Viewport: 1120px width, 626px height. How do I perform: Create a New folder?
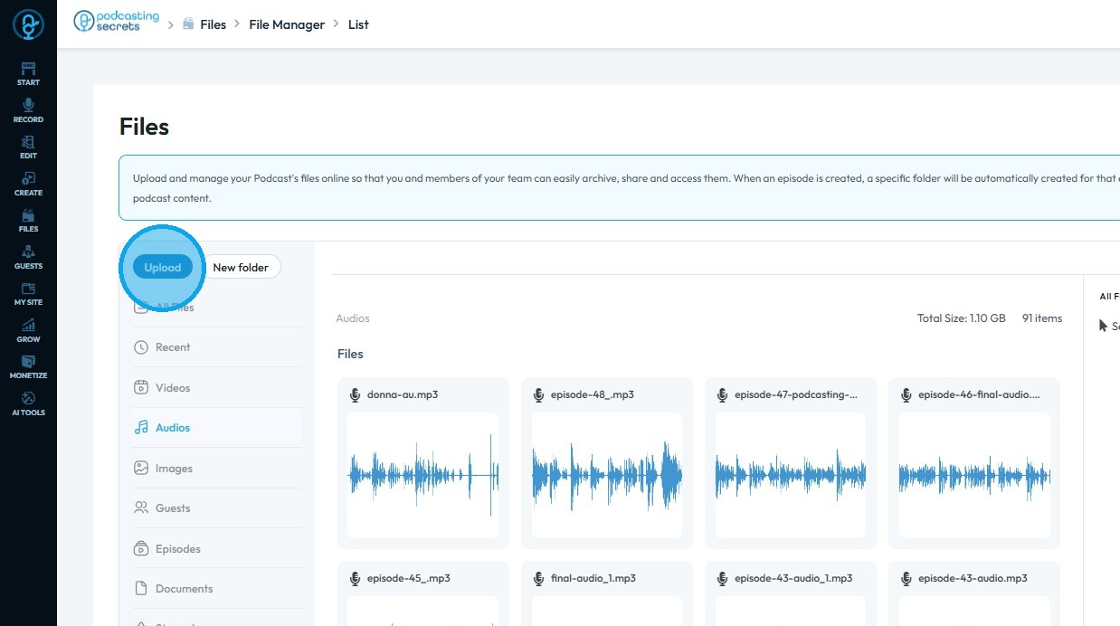tap(241, 267)
